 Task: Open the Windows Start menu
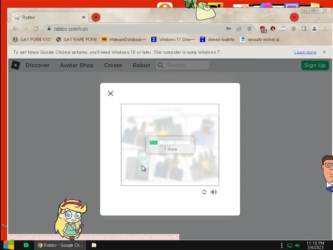point(8,245)
